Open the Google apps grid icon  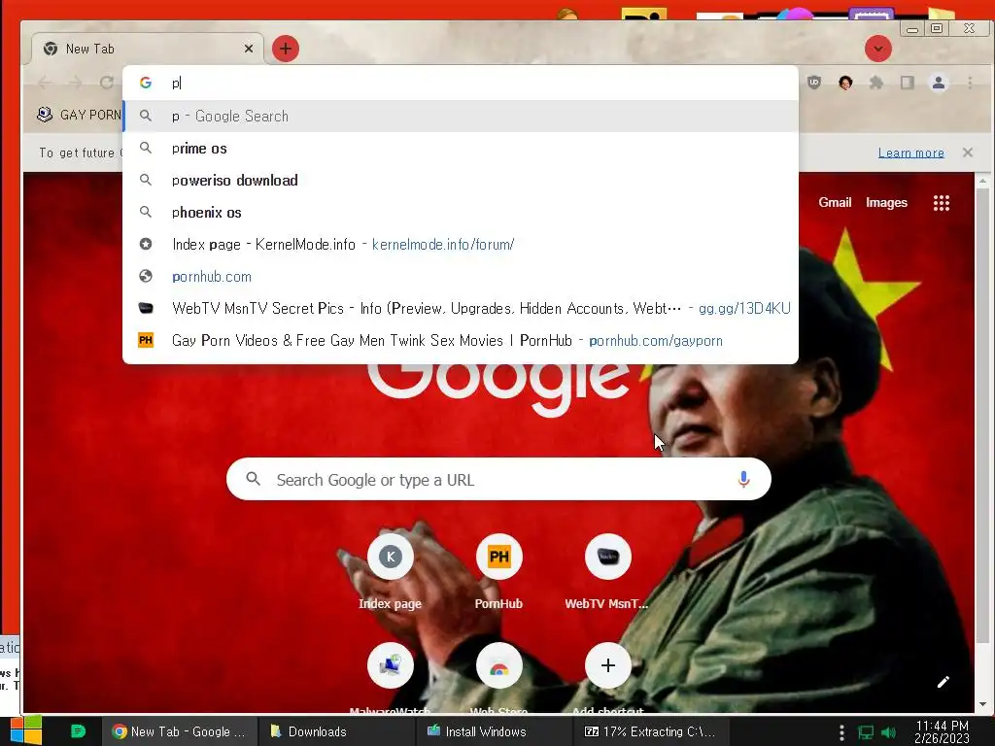tap(941, 203)
